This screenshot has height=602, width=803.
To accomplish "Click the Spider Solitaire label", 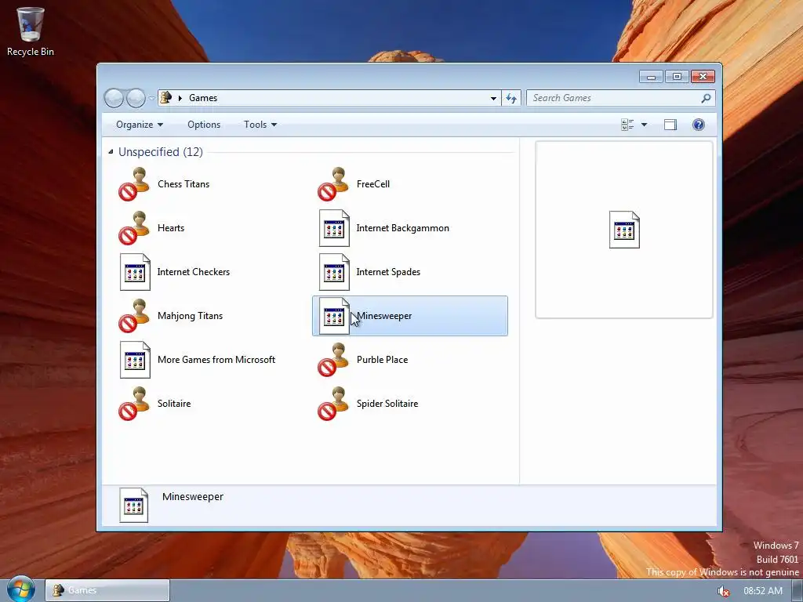I will (387, 404).
